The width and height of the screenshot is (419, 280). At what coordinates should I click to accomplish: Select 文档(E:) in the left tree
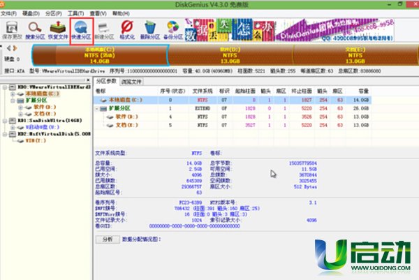(x=45, y=114)
